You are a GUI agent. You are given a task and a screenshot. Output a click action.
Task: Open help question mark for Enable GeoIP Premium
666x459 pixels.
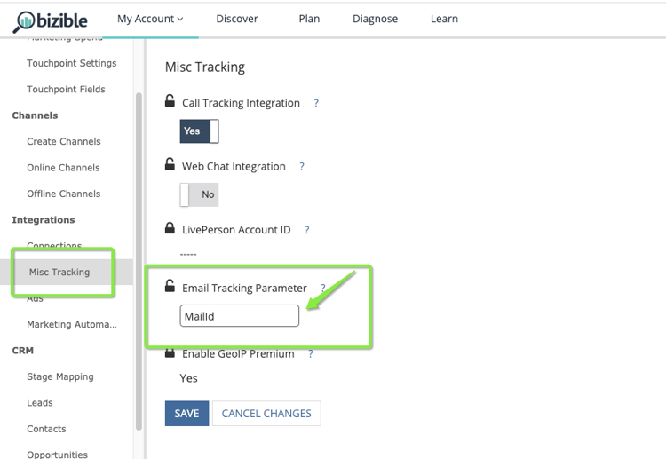tap(311, 353)
